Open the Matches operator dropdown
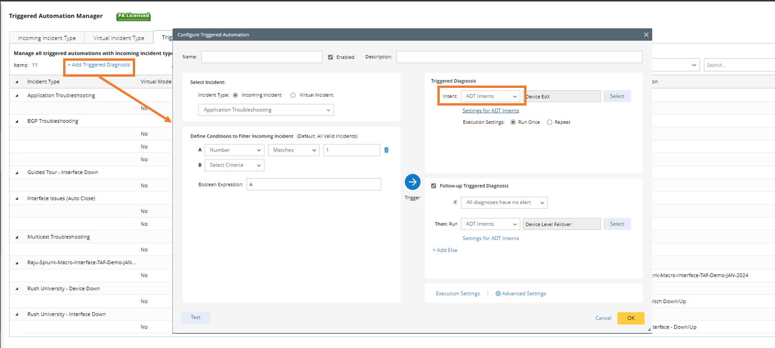 293,150
